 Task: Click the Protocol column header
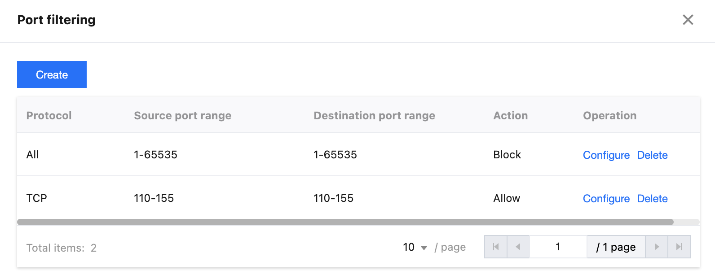pyautogui.click(x=49, y=116)
